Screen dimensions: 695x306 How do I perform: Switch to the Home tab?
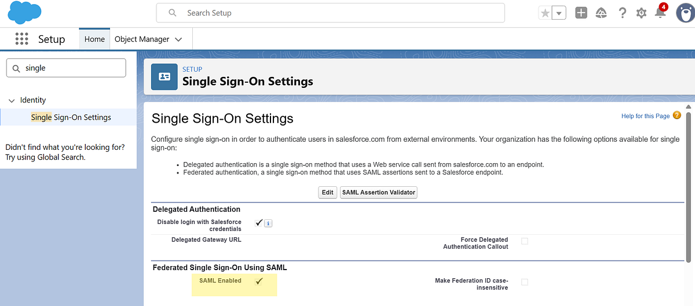pyautogui.click(x=94, y=39)
